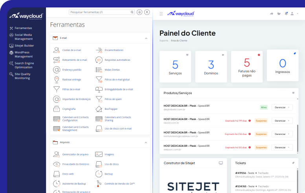Open Respostas automáticas icon
Image resolution: width=305 pixels, height=193 pixels.
click(99, 60)
